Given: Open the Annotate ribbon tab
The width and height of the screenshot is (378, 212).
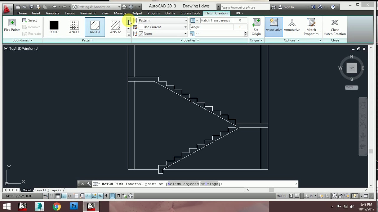Looking at the screenshot, I should click(52, 13).
